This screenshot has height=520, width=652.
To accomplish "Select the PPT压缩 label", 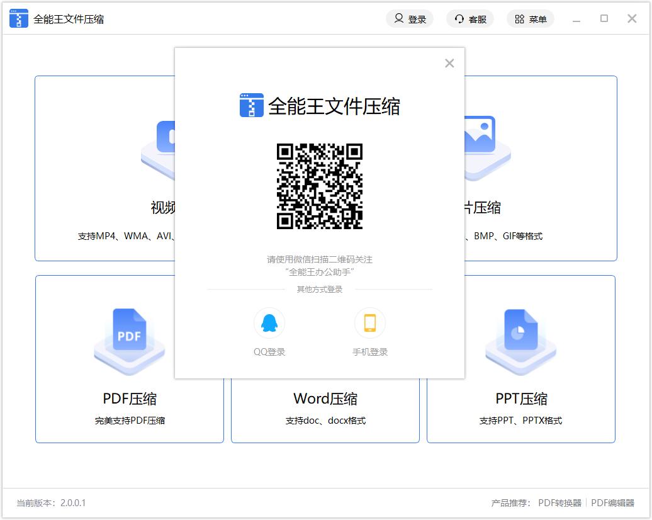I will click(521, 398).
